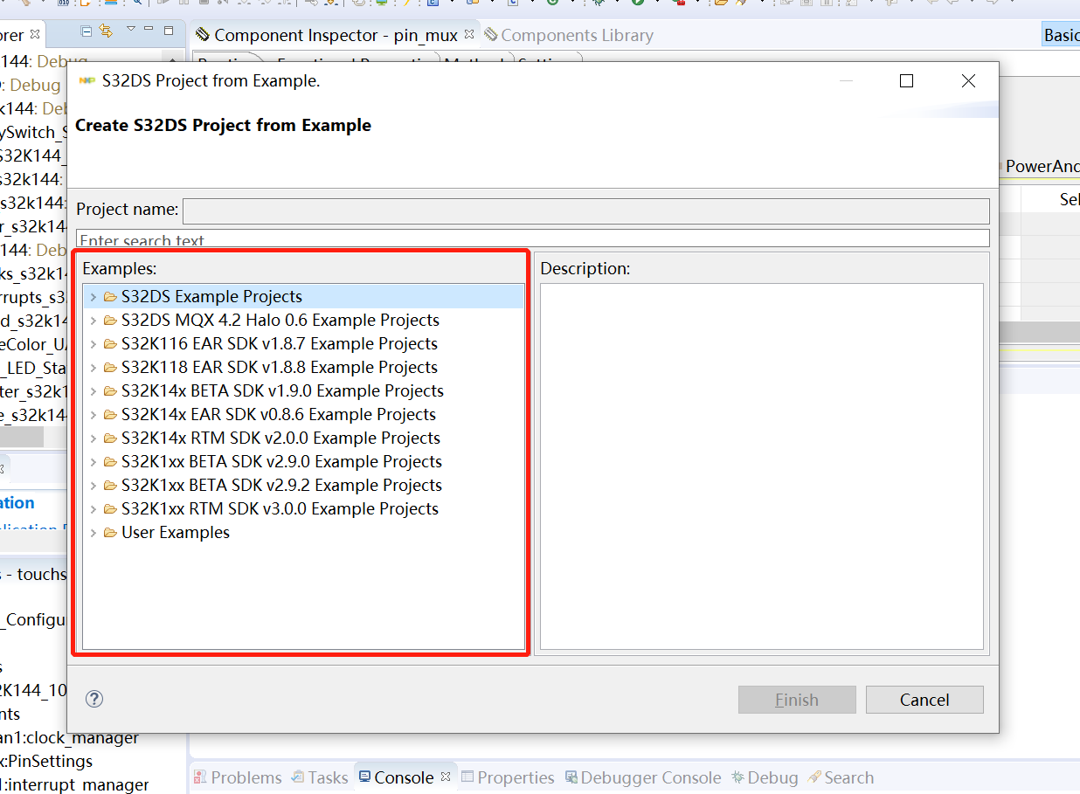Select S32DS MQX 4.2 Halo 0.6 folder
This screenshot has width=1080, height=794.
pos(280,321)
